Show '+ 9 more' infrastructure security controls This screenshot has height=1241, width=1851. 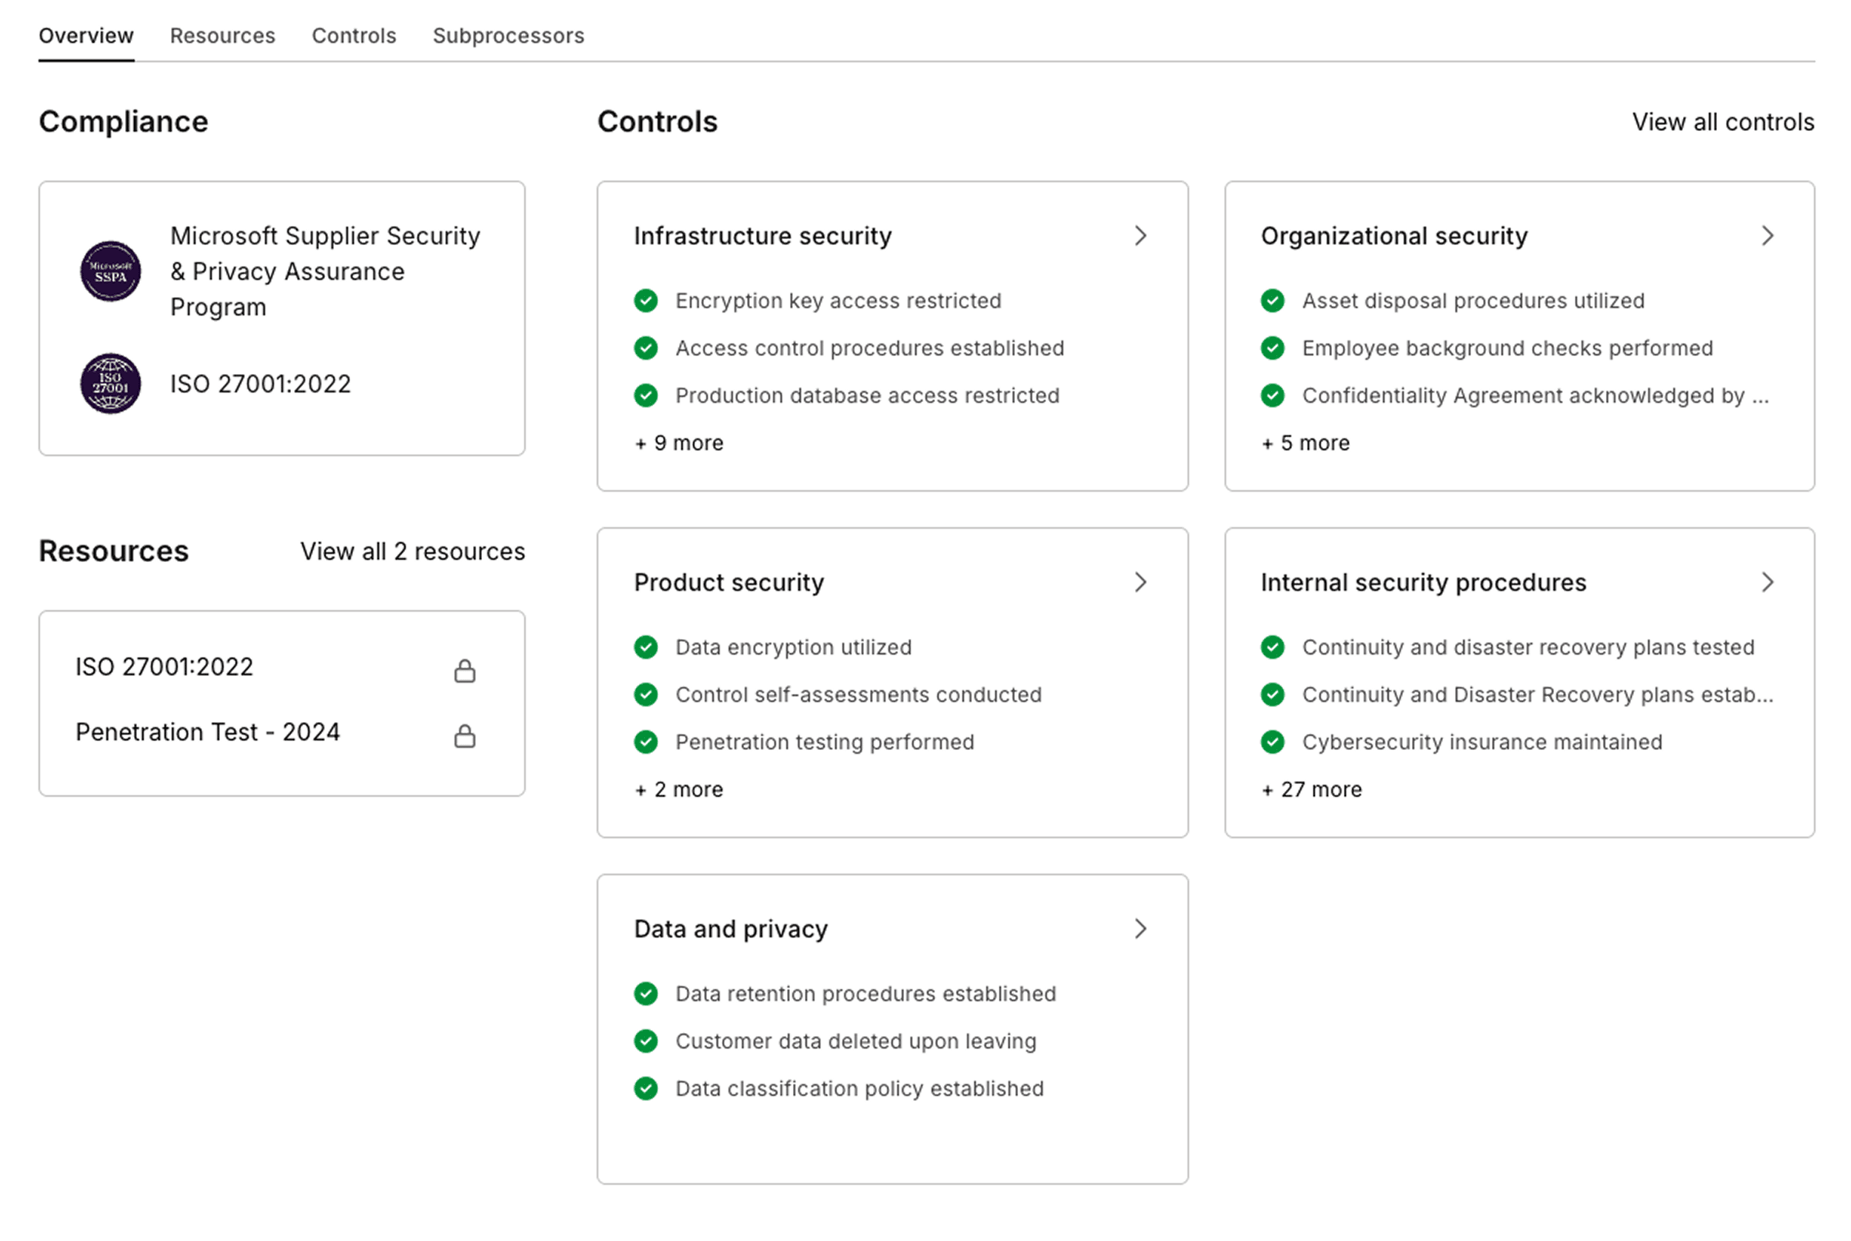tap(679, 443)
